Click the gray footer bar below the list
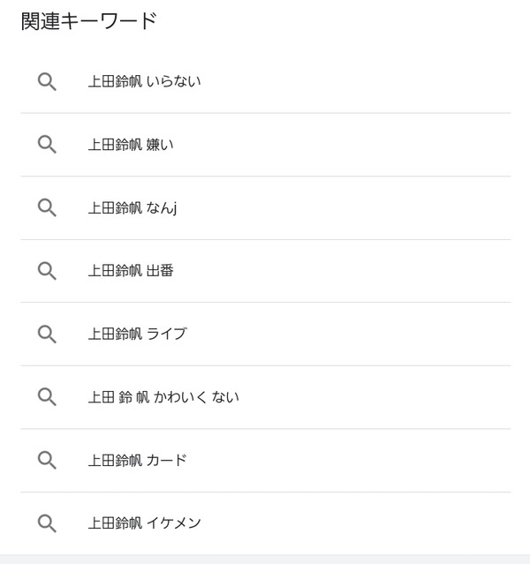The height and width of the screenshot is (564, 530). click(265, 560)
